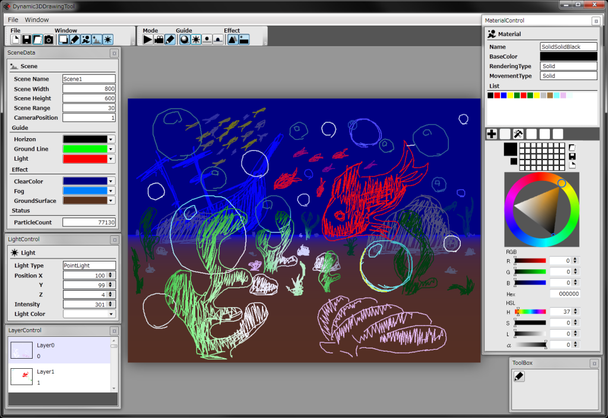Click the camera snapshot icon

point(49,40)
